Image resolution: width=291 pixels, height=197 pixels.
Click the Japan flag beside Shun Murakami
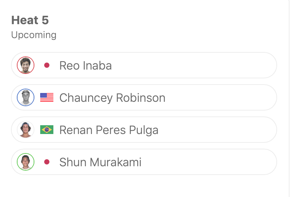47,162
